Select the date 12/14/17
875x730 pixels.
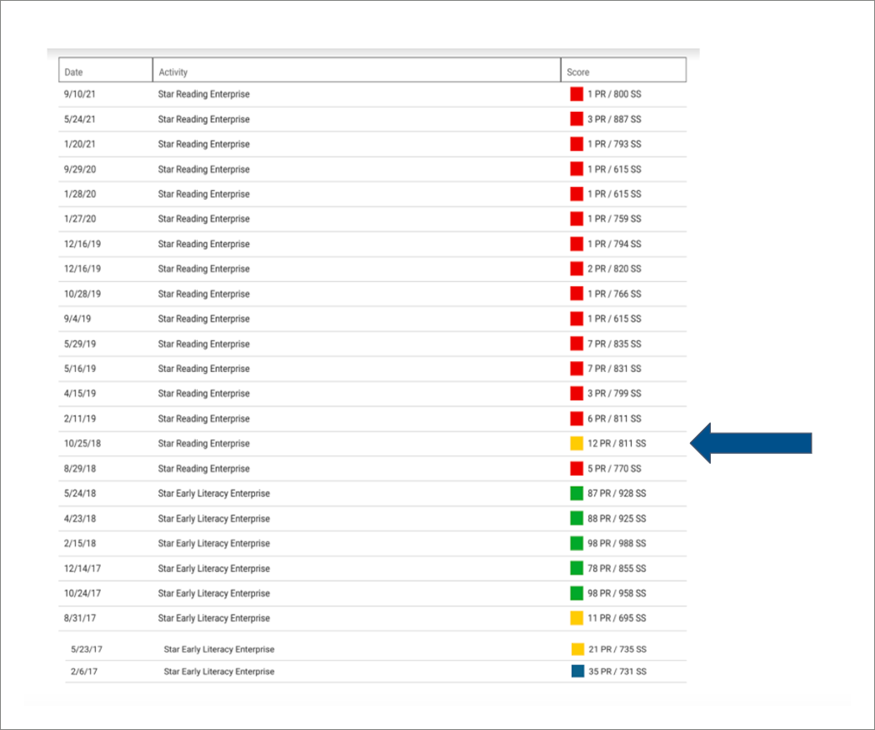click(x=82, y=568)
